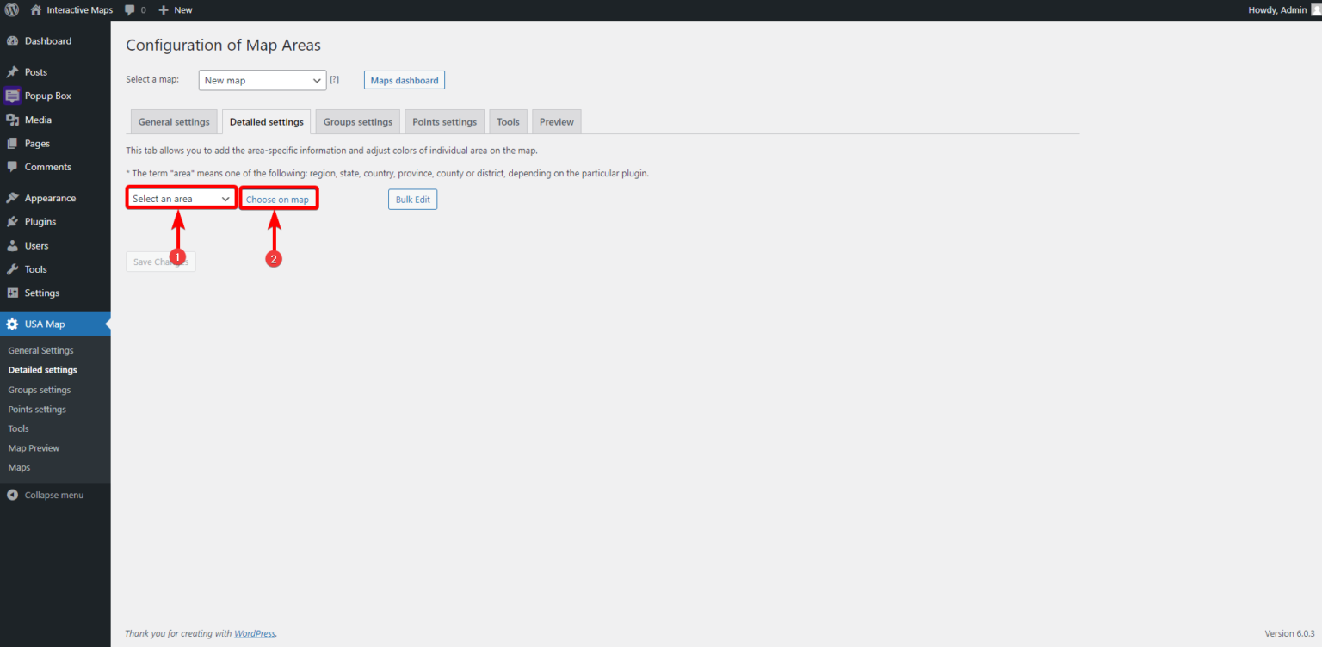
Task: Click the Collapse menu arrow icon
Action: 12,496
